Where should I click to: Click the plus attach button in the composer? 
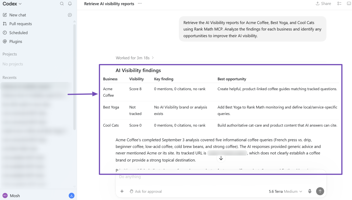click(x=122, y=191)
